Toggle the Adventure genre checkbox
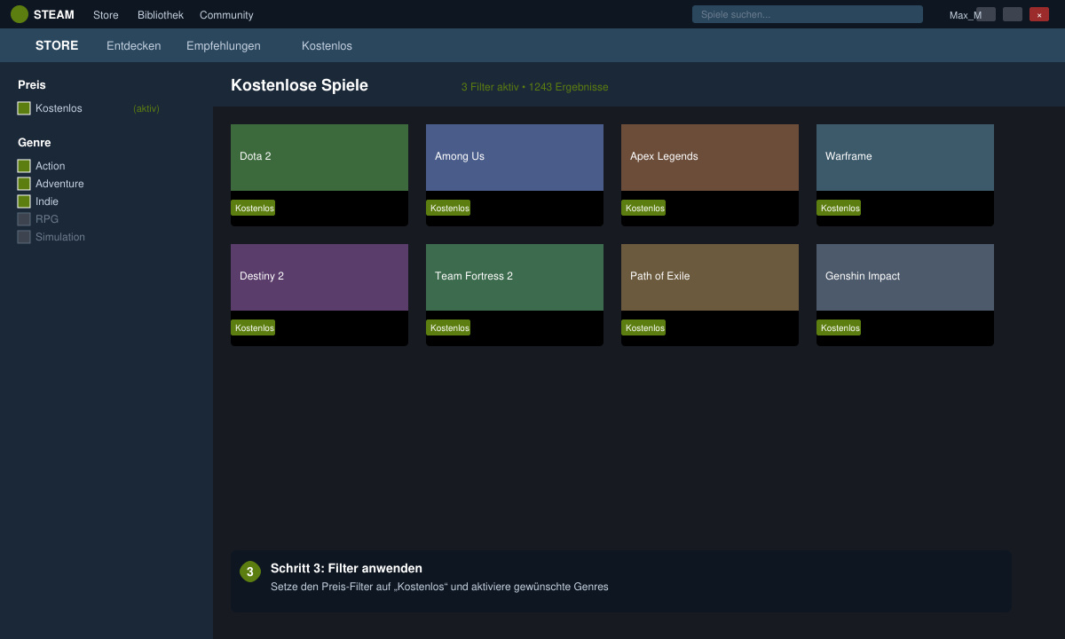Screen dimensions: 1065x639 tap(24, 184)
